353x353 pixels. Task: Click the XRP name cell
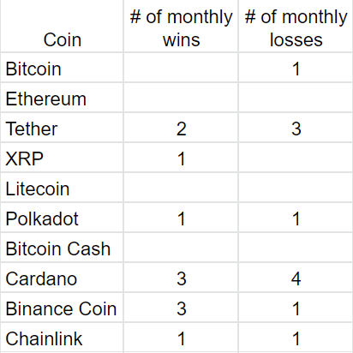point(62,158)
